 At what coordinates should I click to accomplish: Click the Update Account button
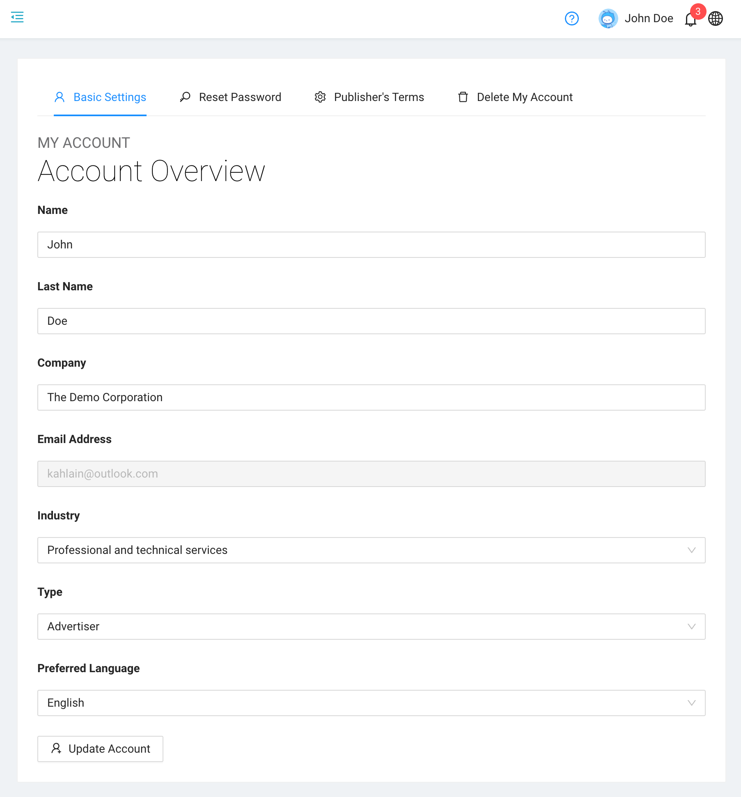coord(100,749)
